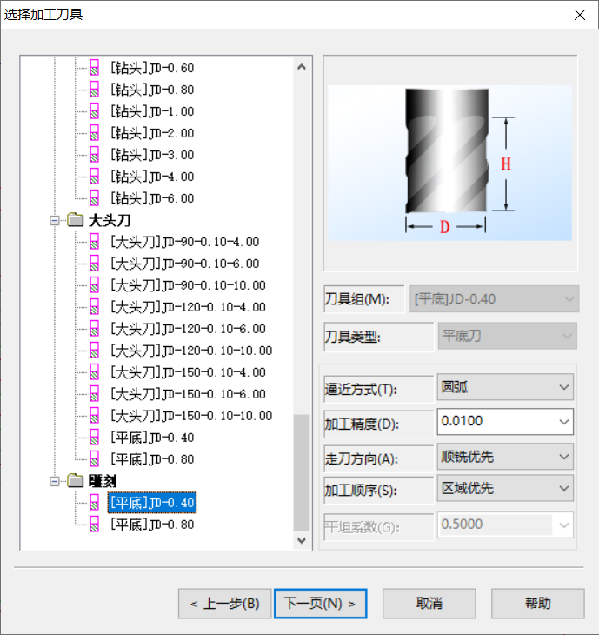This screenshot has width=599, height=635.
Task: Select tool [钻头]JD-0.60
Action: point(152,68)
